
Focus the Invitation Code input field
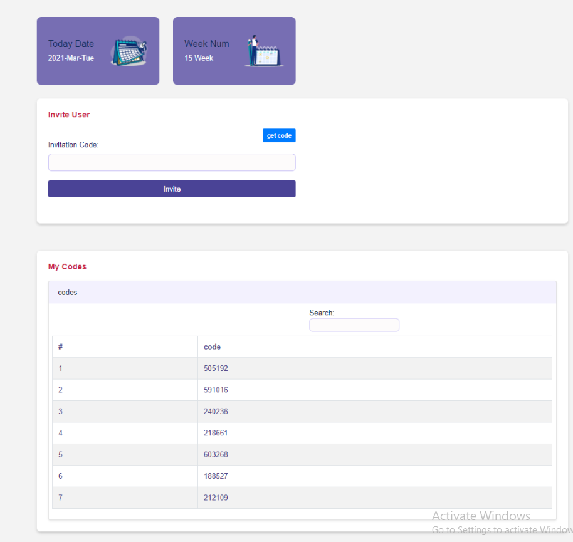[172, 162]
